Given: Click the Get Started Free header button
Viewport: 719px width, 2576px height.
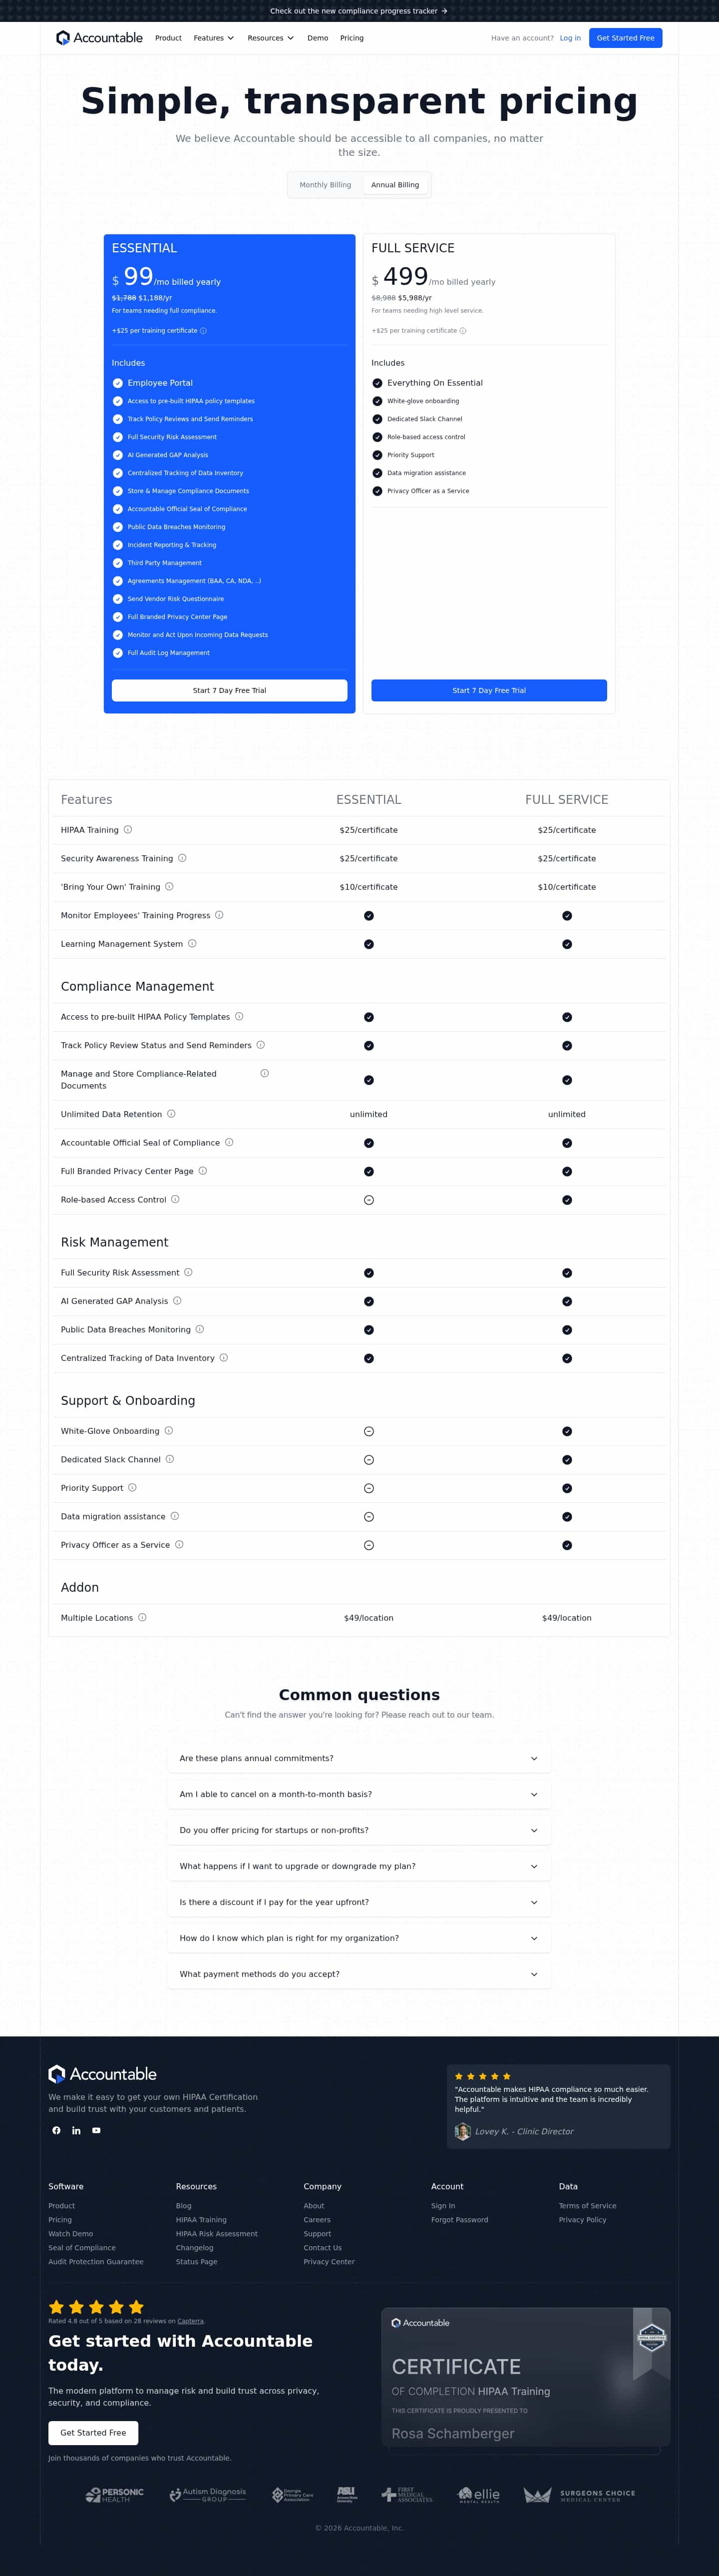Looking at the screenshot, I should 625,38.
